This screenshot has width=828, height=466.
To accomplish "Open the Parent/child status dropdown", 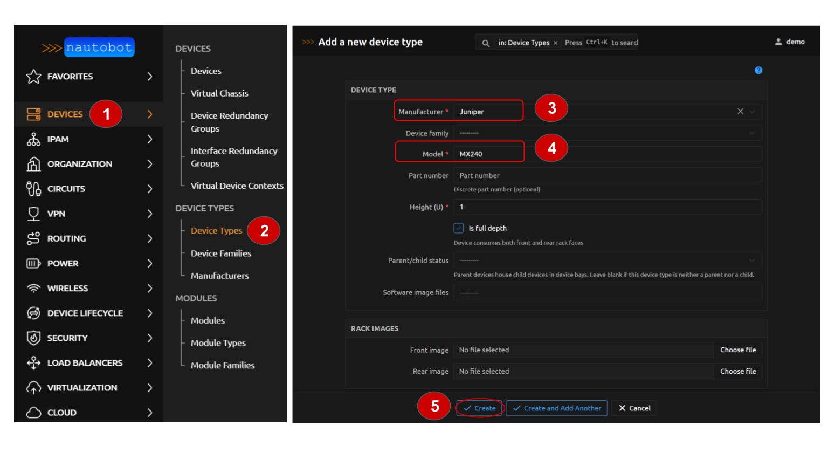I will [607, 261].
